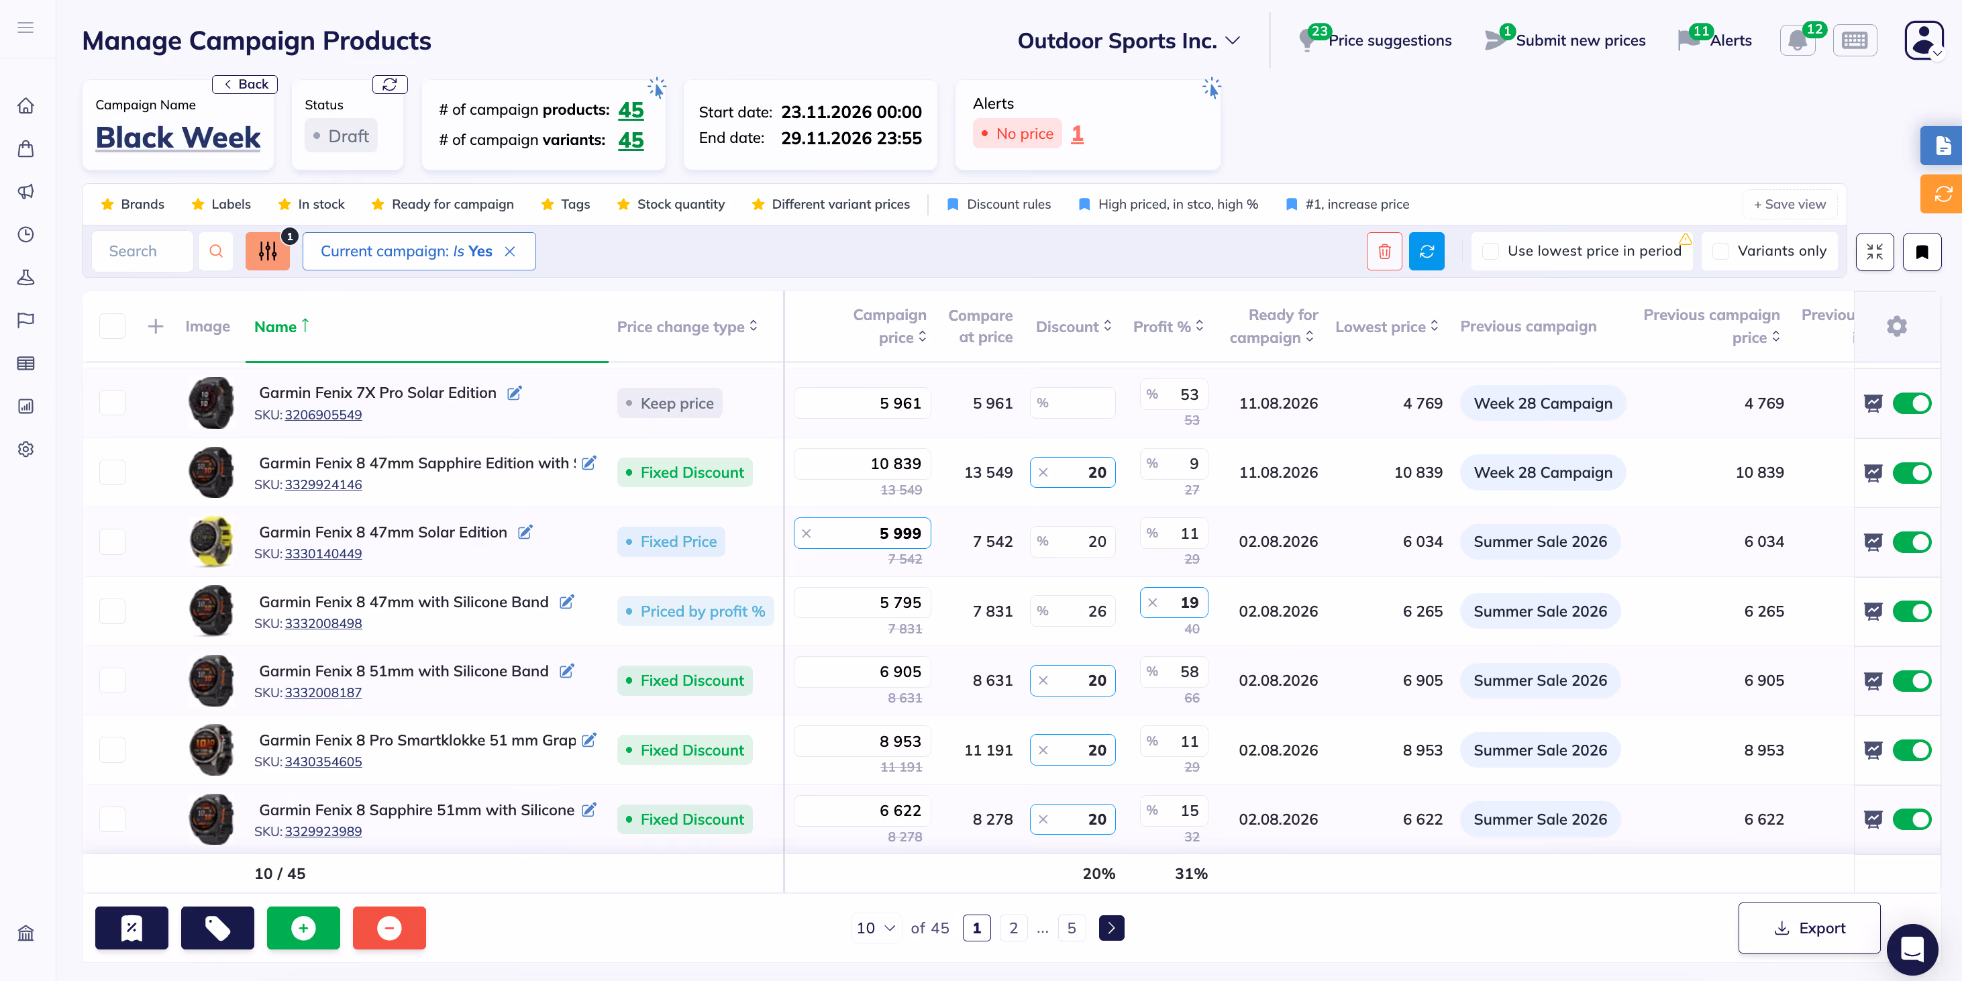Edit Garmin Fenix 7X Pro Solar name
Image resolution: width=1962 pixels, height=981 pixels.
tap(515, 393)
